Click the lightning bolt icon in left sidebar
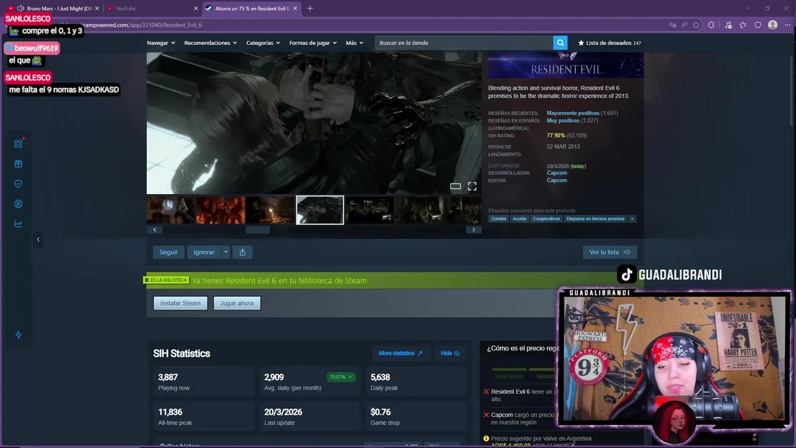The width and height of the screenshot is (796, 448). [x=18, y=335]
